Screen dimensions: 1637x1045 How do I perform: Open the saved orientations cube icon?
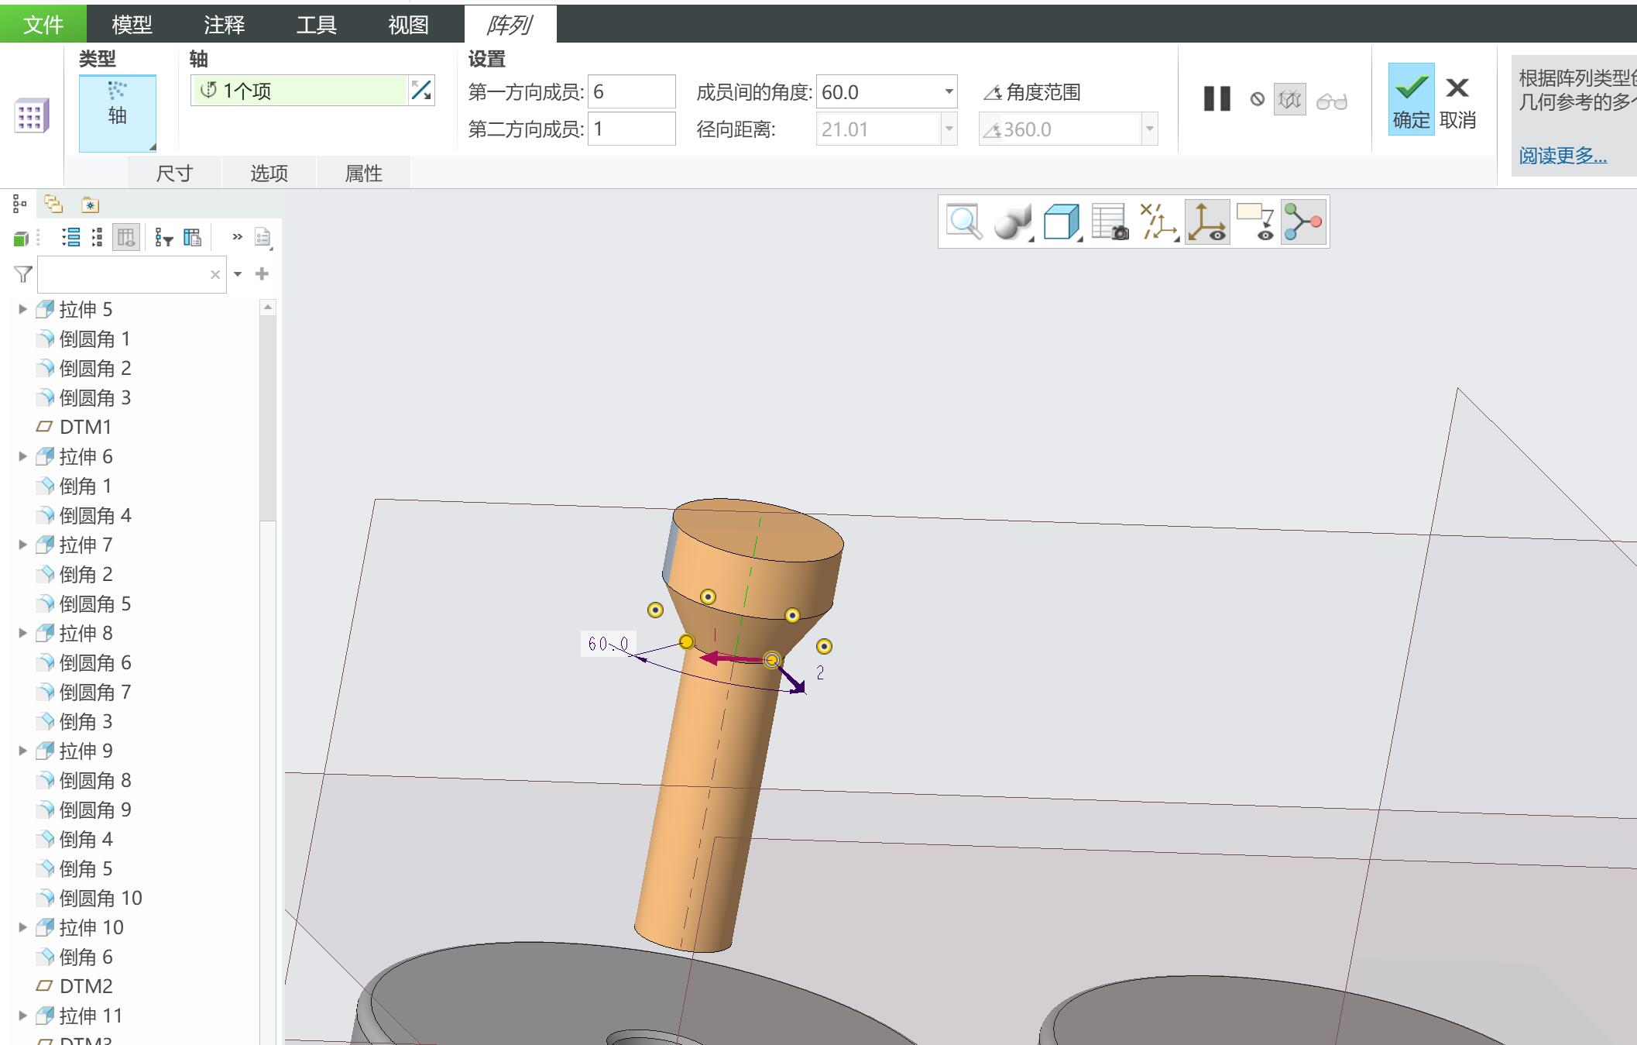[x=1062, y=222]
